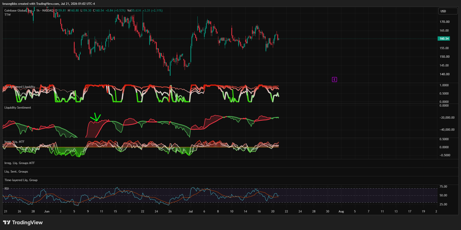Click the RSI indicator label

[7, 189]
